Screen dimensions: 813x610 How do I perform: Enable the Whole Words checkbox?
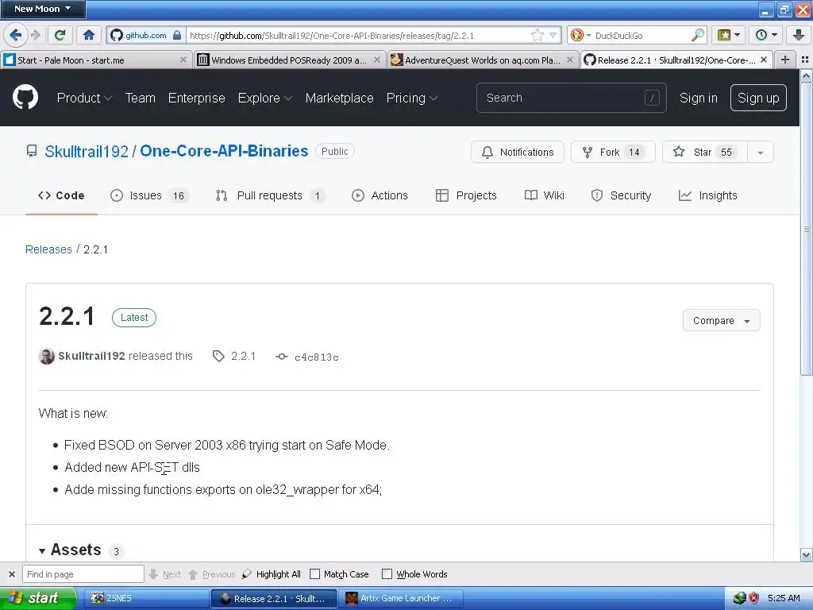click(387, 574)
